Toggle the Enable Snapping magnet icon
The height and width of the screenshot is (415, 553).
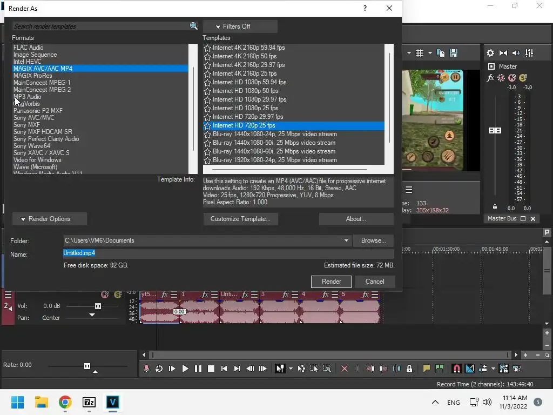457,369
